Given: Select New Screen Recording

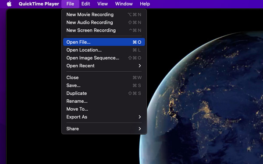Looking at the screenshot, I should click(x=104, y=30).
